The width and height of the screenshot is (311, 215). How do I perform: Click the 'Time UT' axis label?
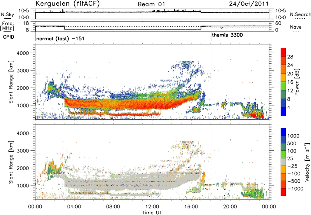tap(152, 213)
